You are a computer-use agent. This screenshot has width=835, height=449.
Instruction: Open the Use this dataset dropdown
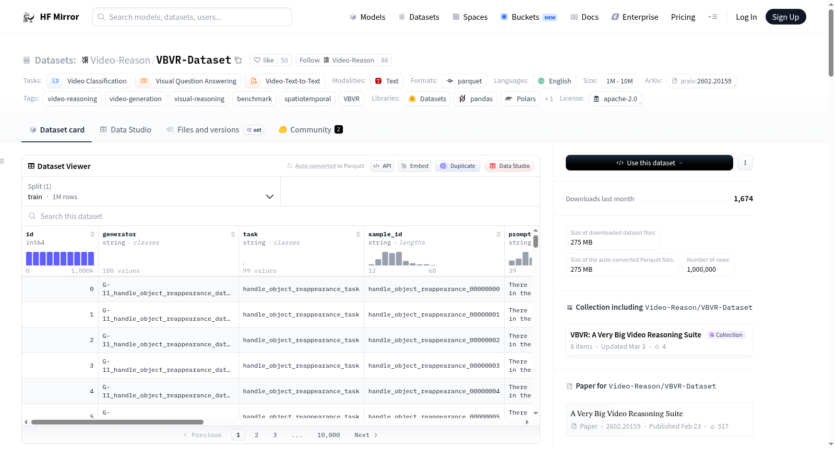tap(649, 163)
